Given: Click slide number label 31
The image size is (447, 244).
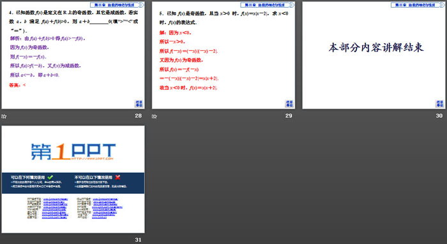Looking at the screenshot, I should coord(139,240).
